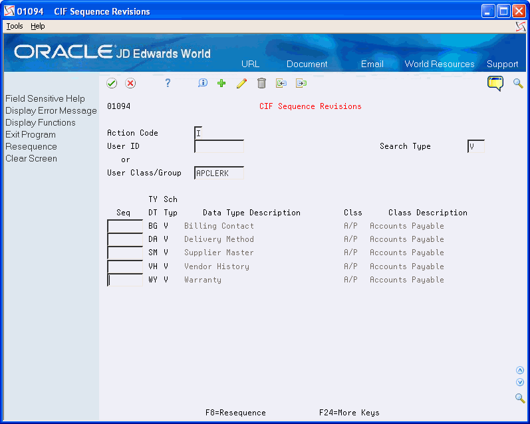Click F24=More Keys function key text
The image size is (530, 424).
349,413
